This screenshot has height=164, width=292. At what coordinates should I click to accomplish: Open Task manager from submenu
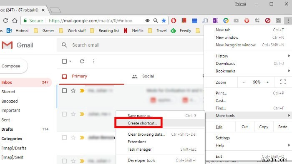[160, 149]
